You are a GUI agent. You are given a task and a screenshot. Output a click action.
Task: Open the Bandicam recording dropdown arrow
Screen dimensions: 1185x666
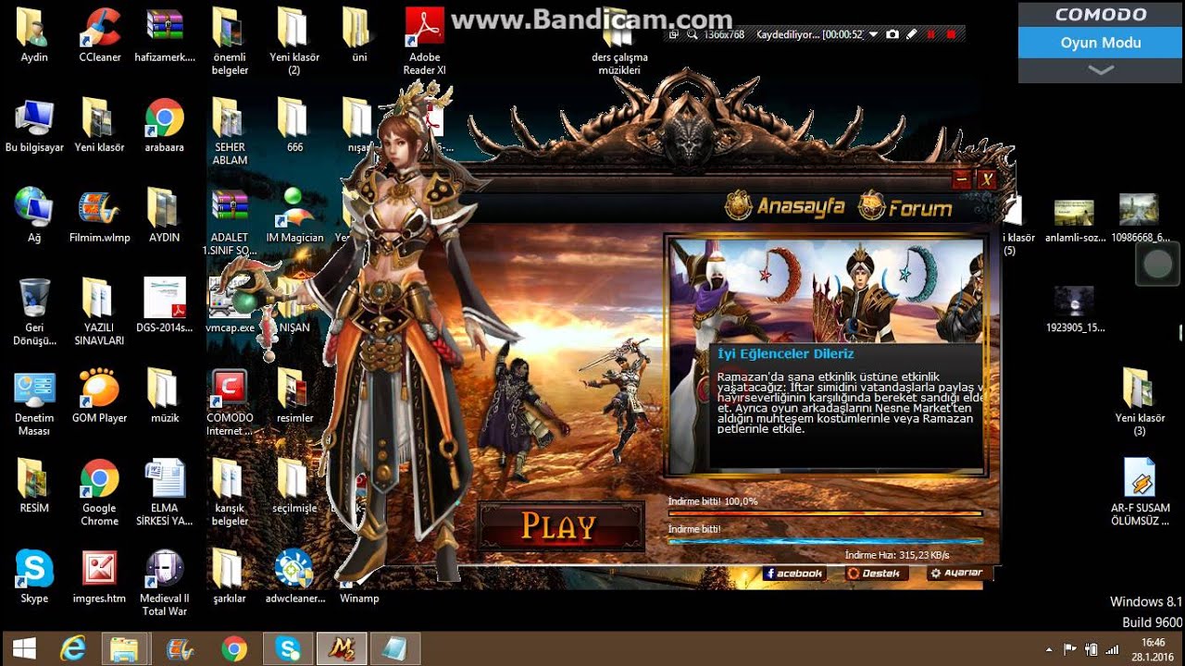tap(873, 34)
